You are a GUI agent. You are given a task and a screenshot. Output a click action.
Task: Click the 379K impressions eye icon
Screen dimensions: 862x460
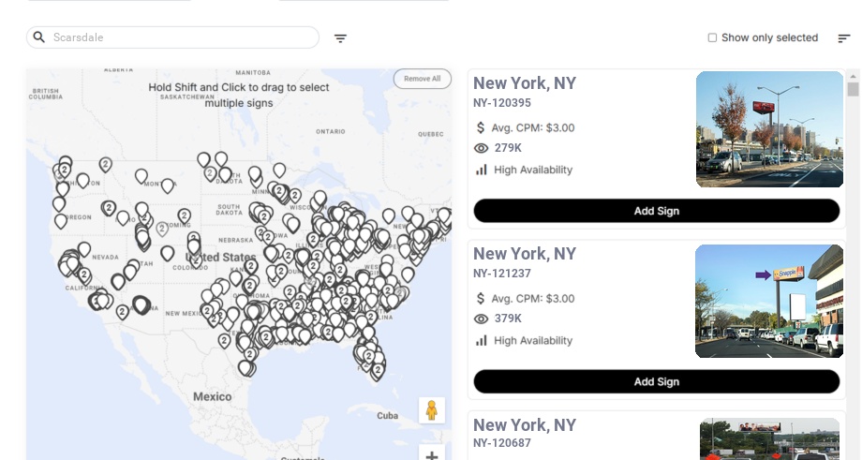[x=482, y=319]
